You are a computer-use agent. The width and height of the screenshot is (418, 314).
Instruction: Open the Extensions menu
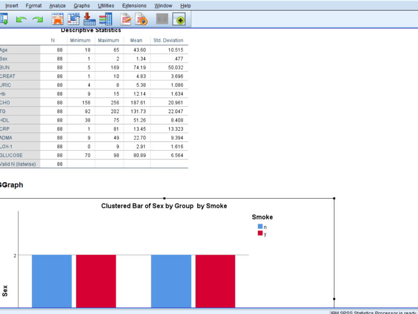tap(134, 5)
